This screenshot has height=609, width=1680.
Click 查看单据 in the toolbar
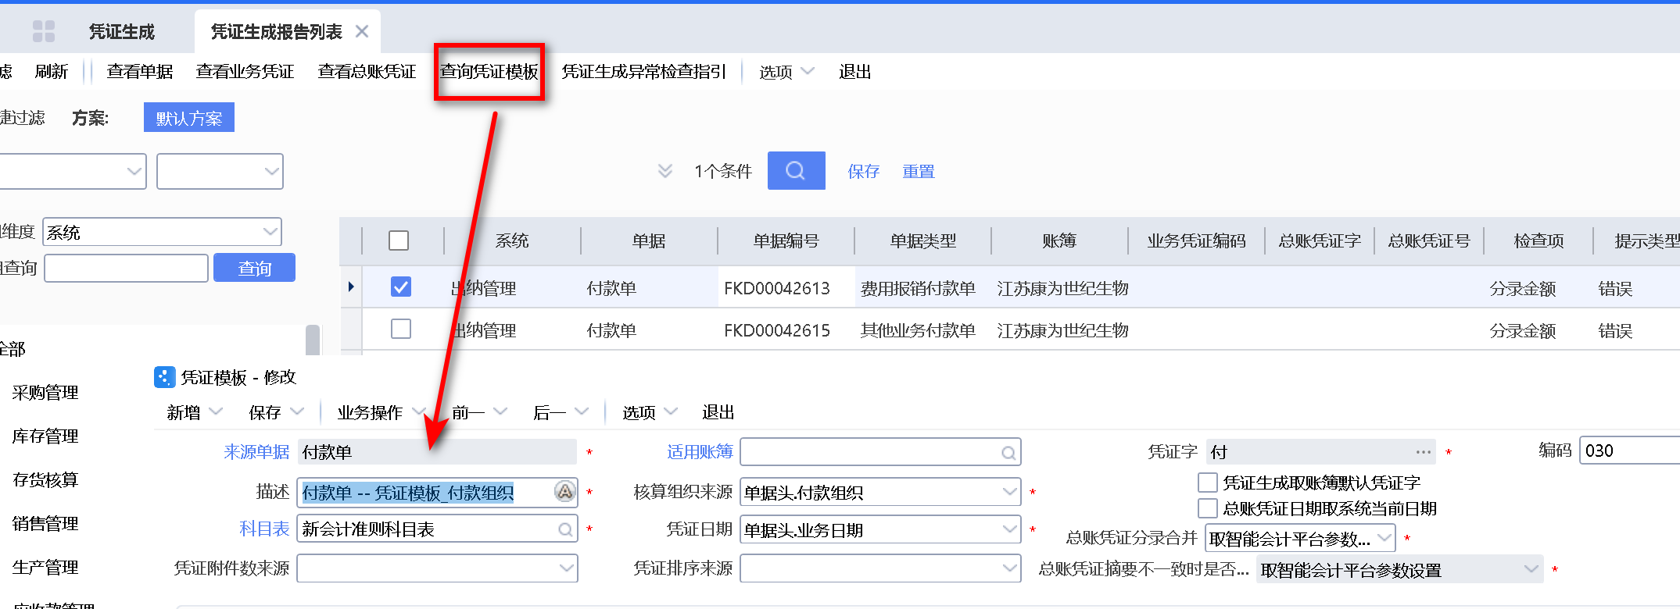[140, 72]
